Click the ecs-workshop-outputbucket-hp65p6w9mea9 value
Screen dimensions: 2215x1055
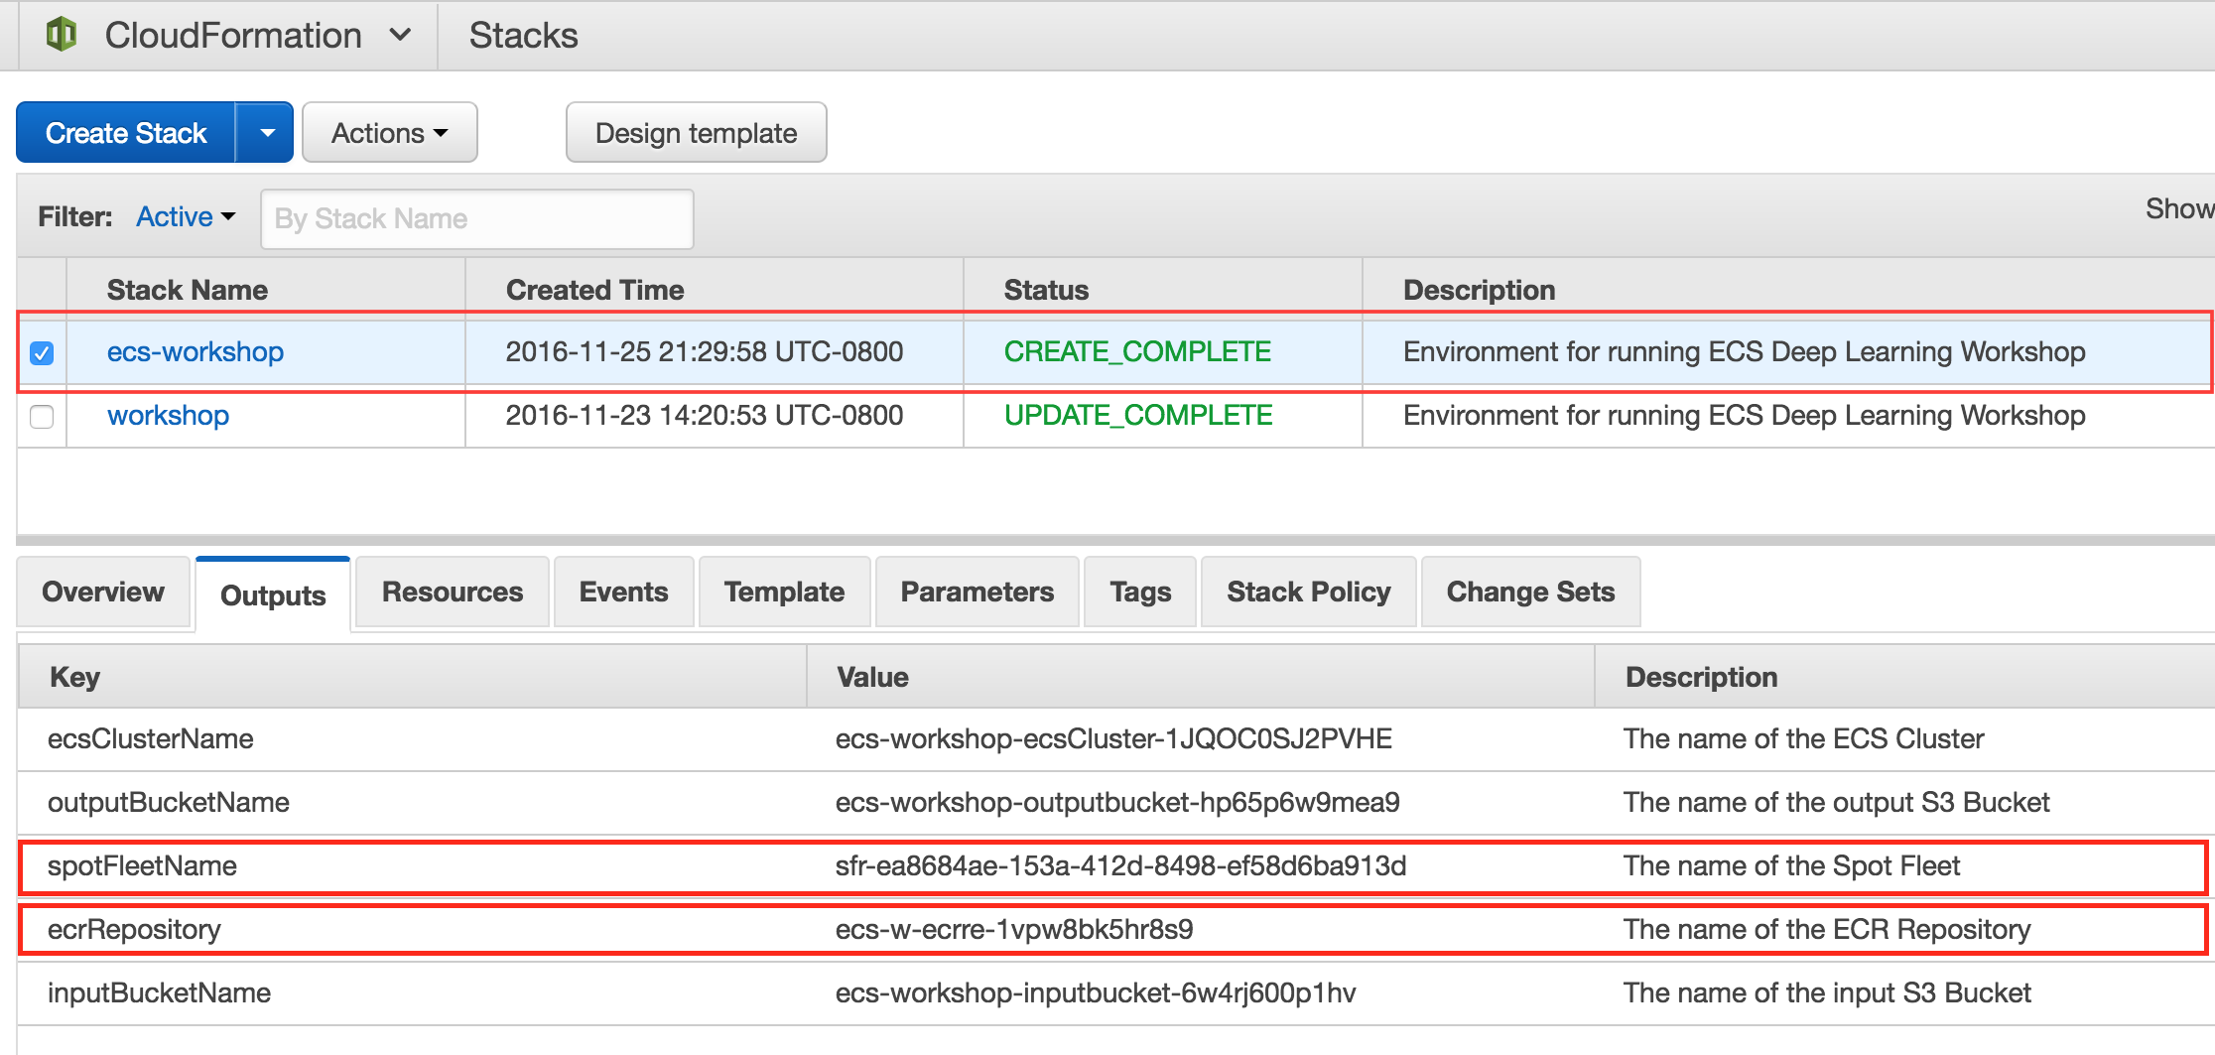[1117, 802]
